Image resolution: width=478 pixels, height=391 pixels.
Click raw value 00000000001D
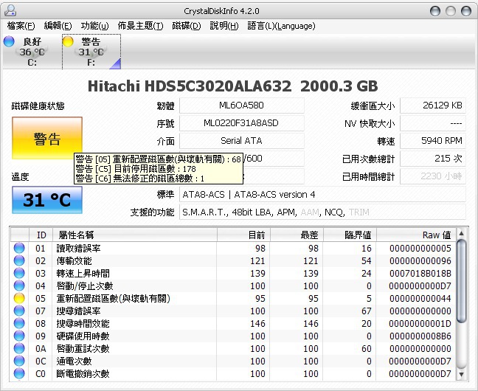(x=420, y=323)
